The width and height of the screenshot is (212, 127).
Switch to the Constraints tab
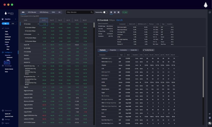coord(124,50)
